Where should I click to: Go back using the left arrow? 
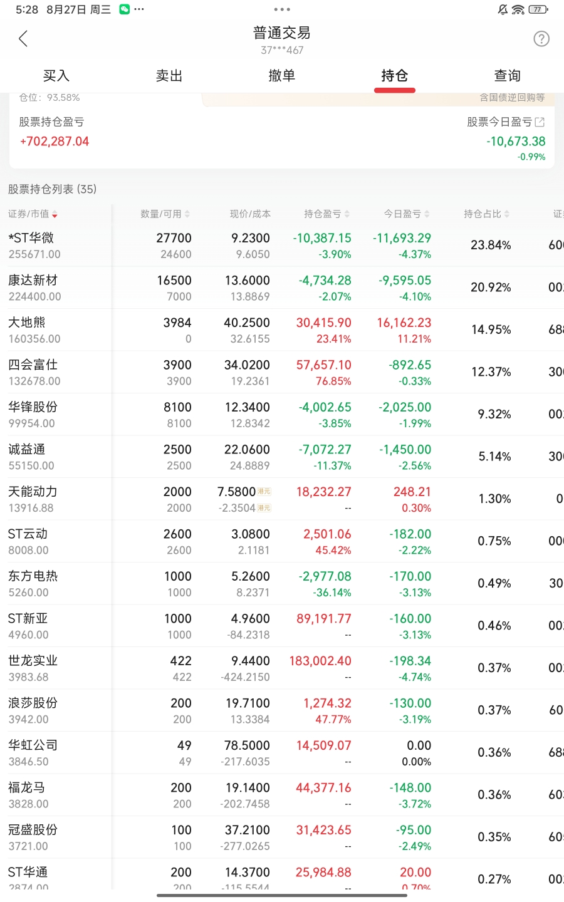(23, 39)
